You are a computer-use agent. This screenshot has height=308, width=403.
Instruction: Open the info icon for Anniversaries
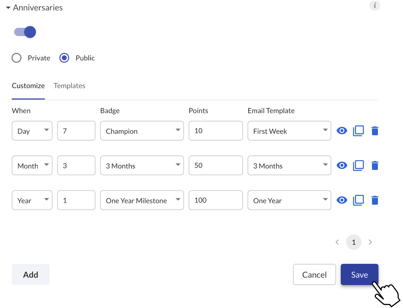click(375, 5)
